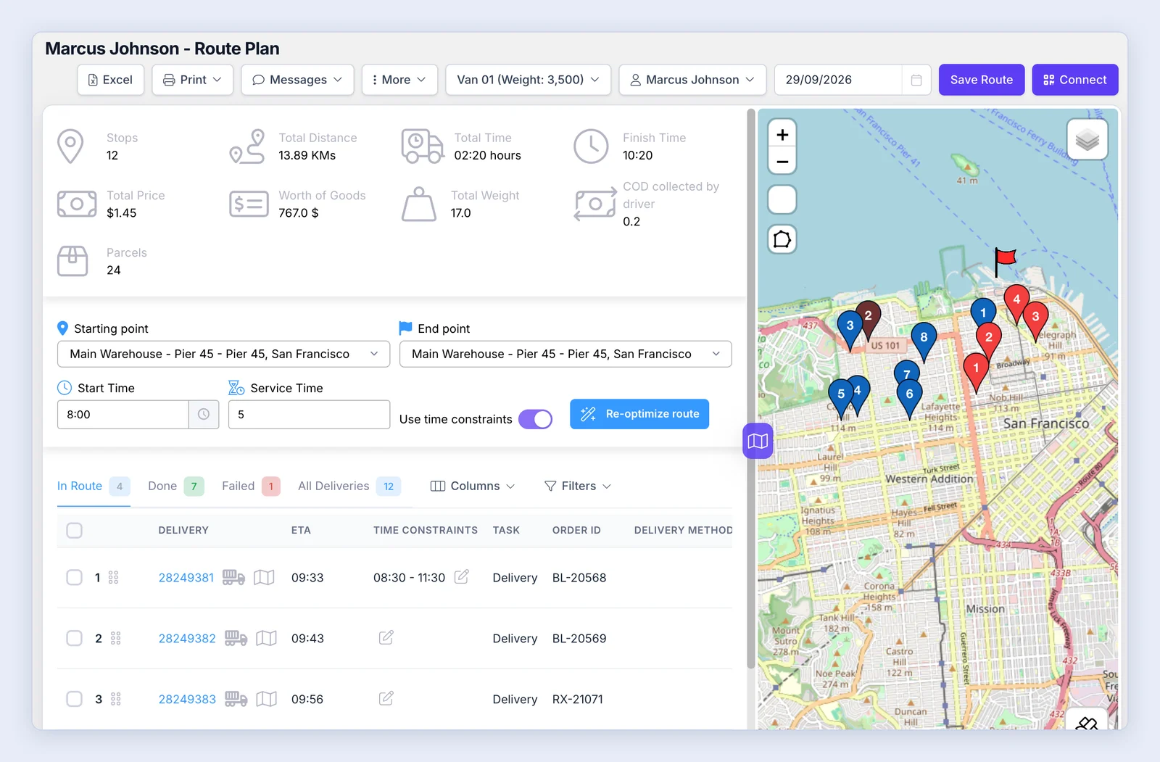The height and width of the screenshot is (762, 1160).
Task: Switch to the Failed tab
Action: tap(251, 486)
